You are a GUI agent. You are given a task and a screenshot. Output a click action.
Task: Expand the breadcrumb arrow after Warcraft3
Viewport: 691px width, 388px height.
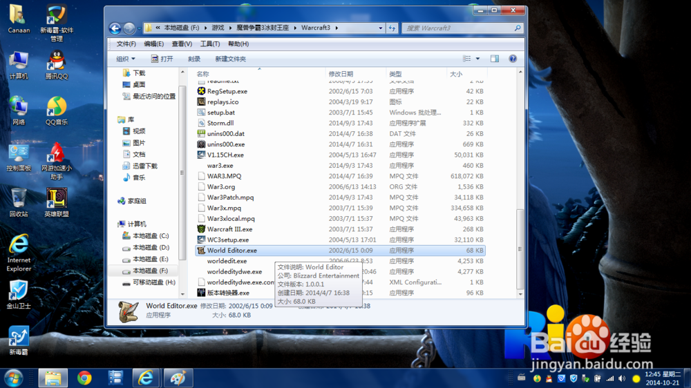(337, 28)
